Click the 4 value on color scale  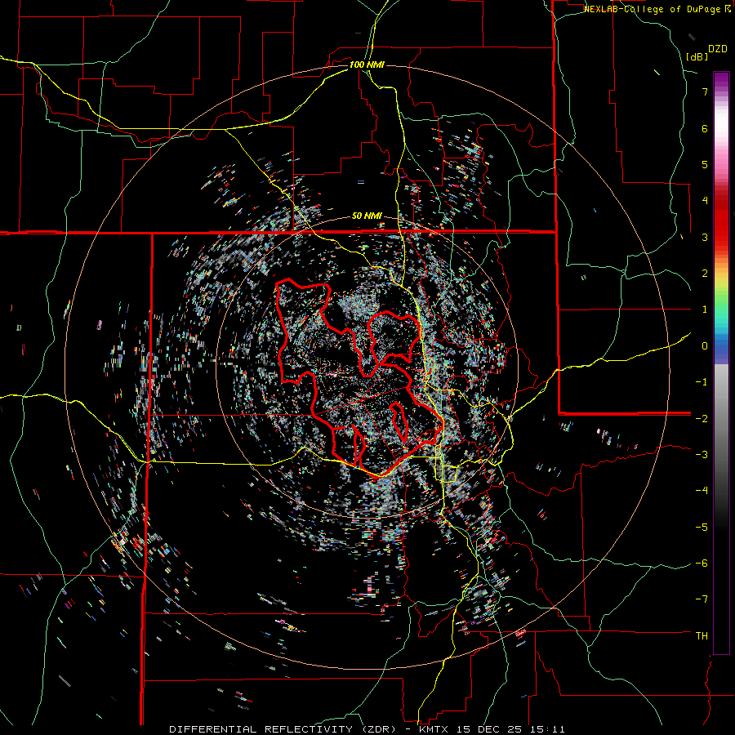[705, 201]
